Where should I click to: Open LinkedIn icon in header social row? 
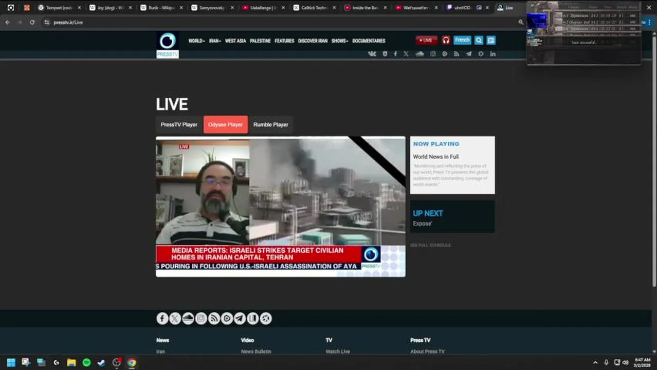(492, 53)
